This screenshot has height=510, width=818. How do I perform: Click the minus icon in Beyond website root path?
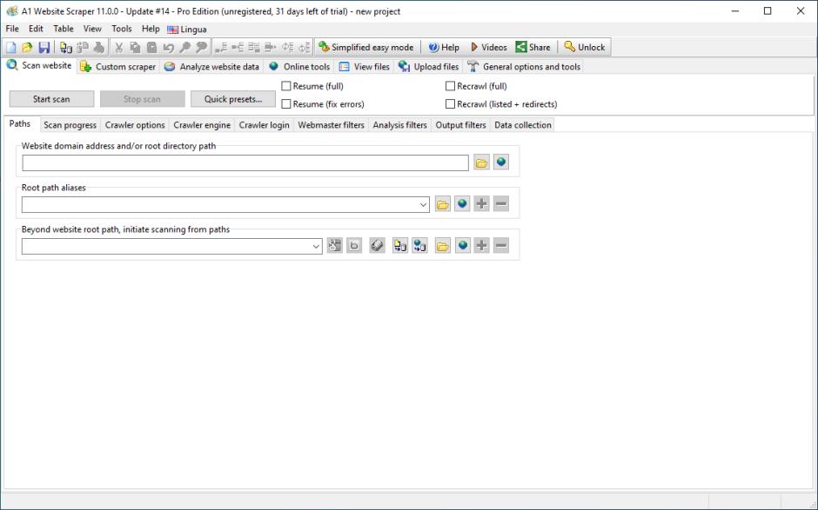tap(501, 246)
